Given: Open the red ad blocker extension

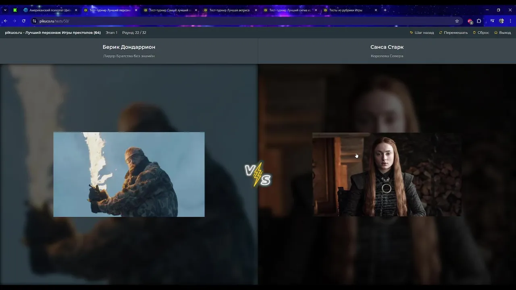Looking at the screenshot, I should point(470,21).
